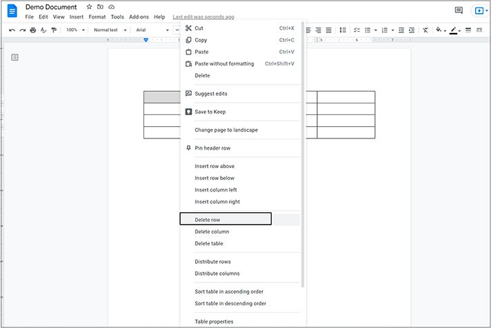Center align the text
The width and height of the screenshot is (491, 328).
[x=308, y=30]
